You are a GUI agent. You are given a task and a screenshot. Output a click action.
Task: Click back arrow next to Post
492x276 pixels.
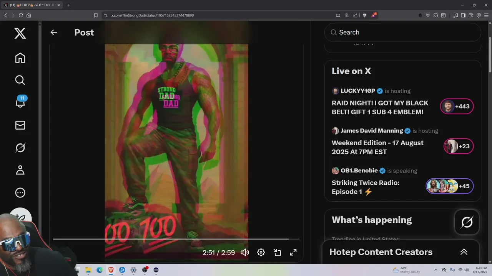point(54,32)
